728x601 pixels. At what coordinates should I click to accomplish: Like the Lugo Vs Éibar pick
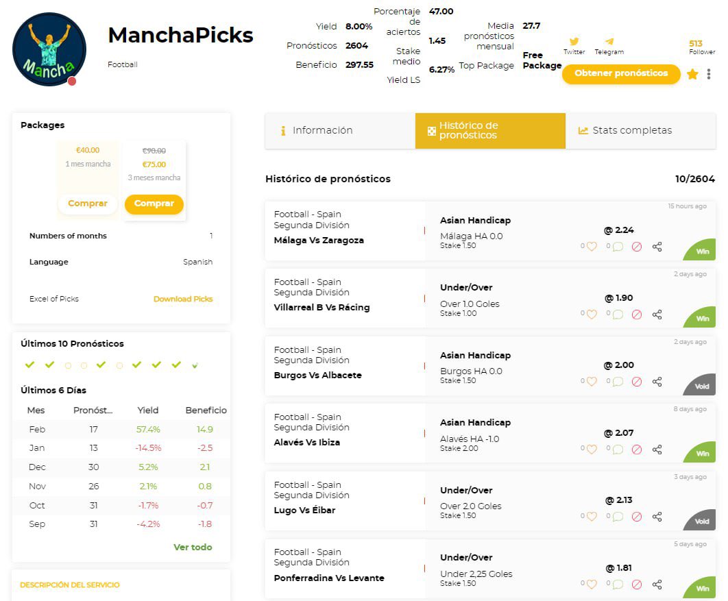(592, 517)
